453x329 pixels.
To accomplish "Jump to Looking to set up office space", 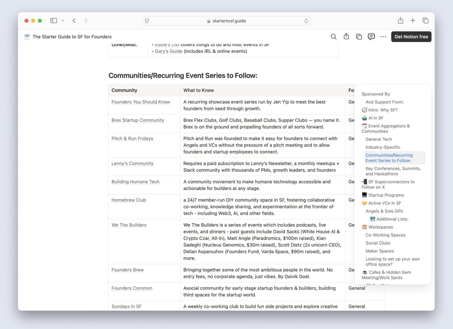I will pyautogui.click(x=393, y=261).
